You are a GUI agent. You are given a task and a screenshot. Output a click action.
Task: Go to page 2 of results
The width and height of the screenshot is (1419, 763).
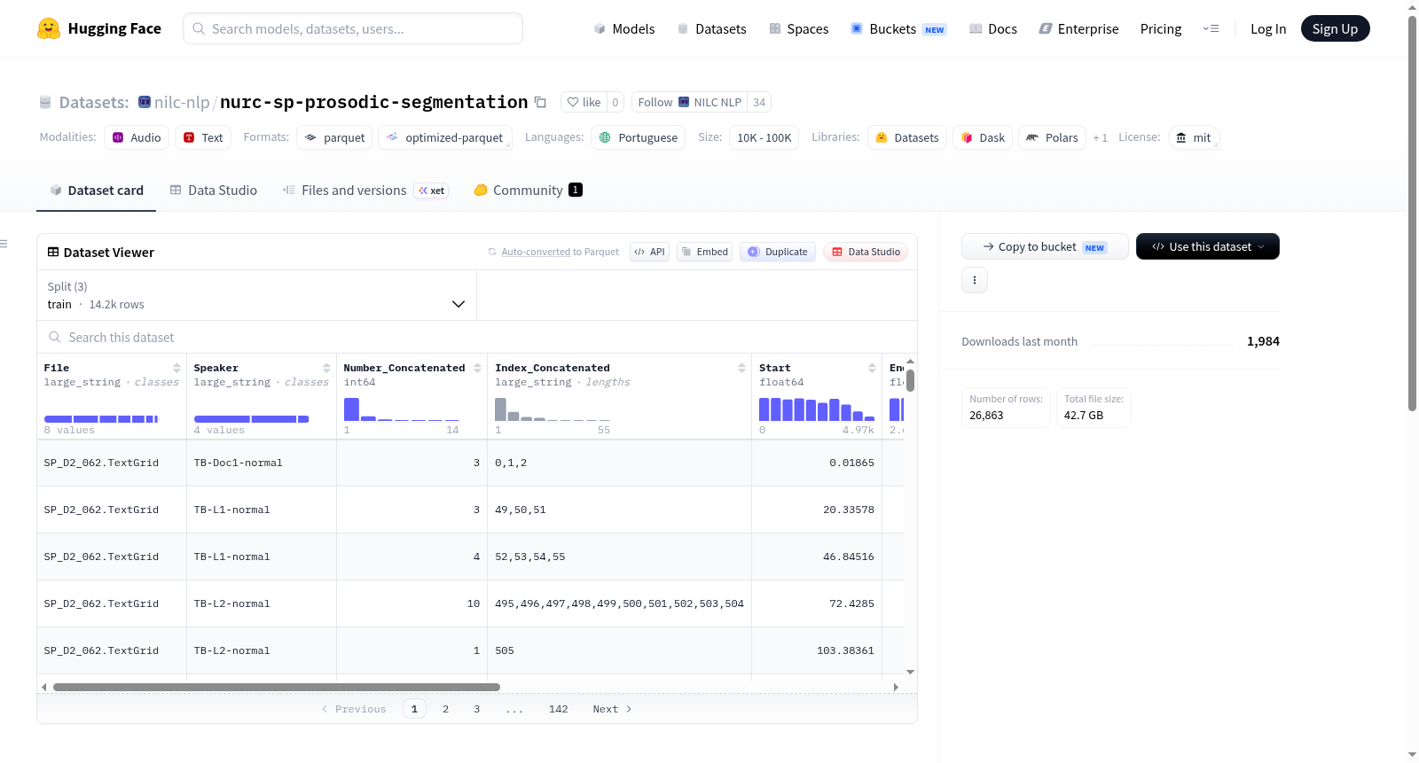(445, 709)
